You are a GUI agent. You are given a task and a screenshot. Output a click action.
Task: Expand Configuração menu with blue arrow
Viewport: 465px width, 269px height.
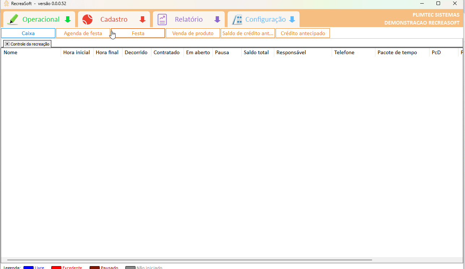292,19
